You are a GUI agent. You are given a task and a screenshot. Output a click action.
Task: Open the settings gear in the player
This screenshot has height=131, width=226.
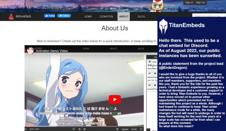point(117,129)
